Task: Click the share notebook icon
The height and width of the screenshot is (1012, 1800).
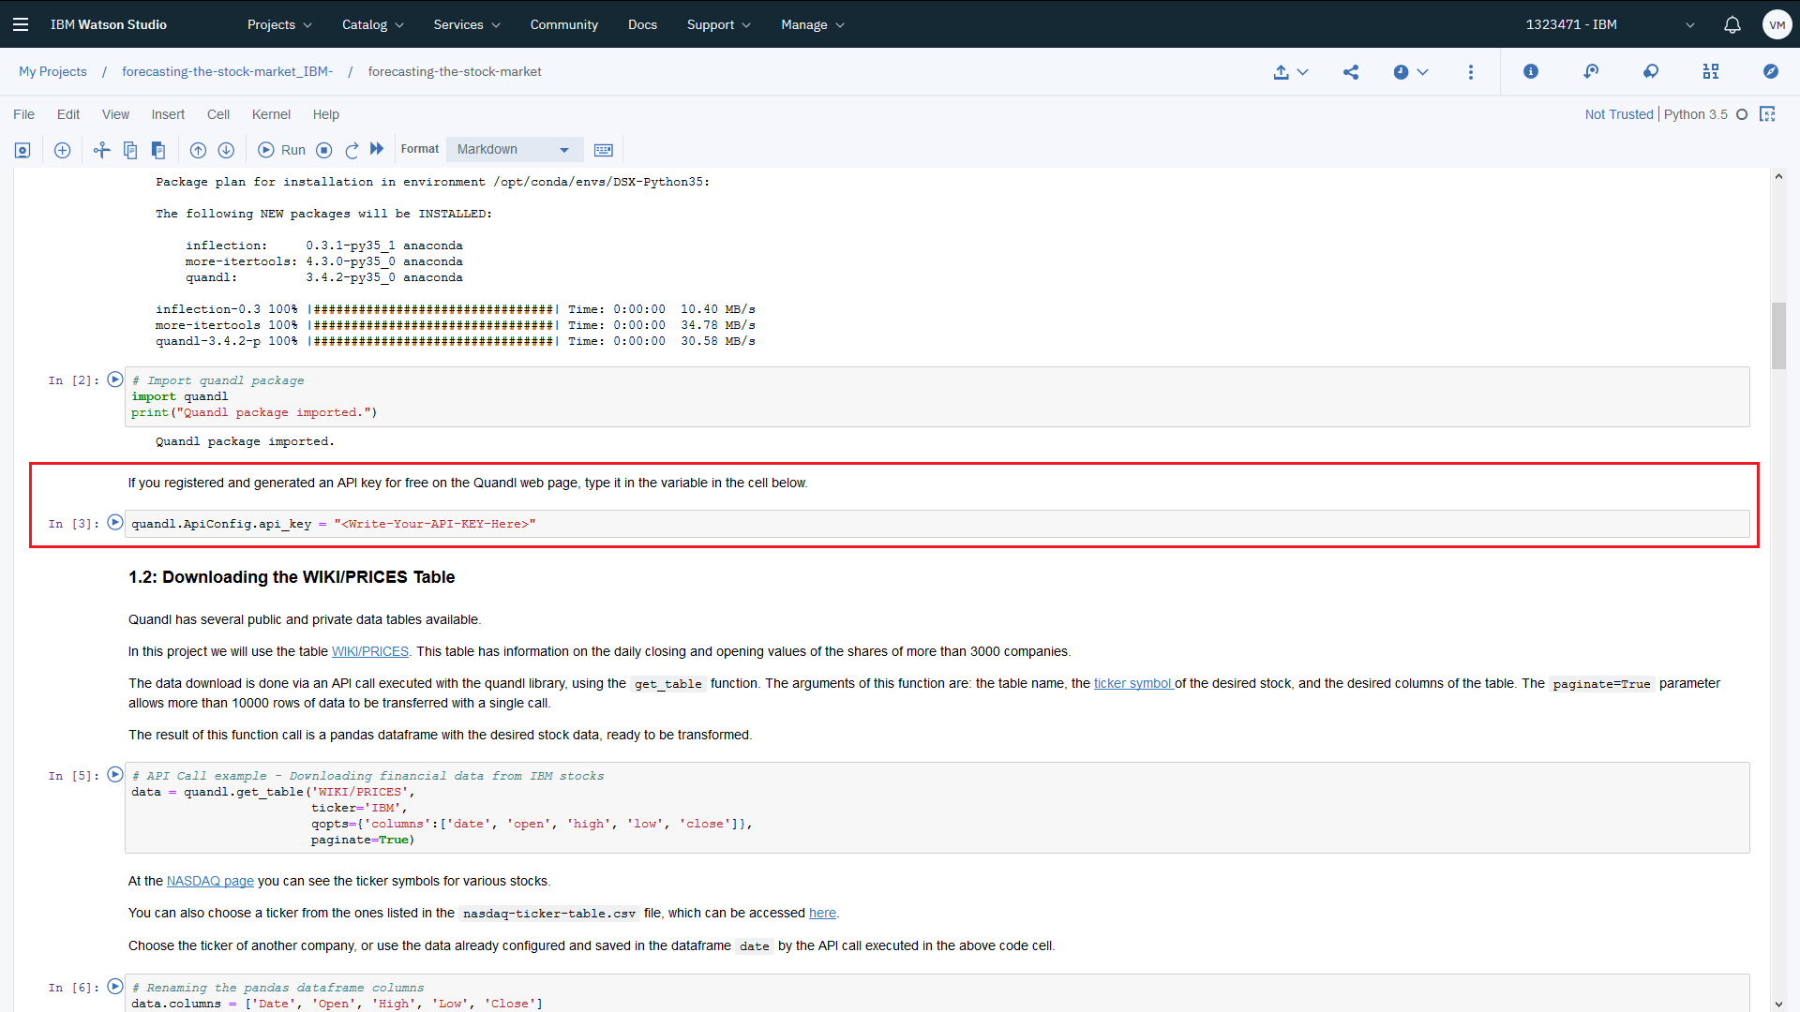Action: 1350,70
